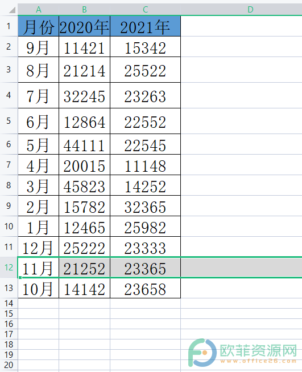Click cell with value 22552
302x372 pixels.
pyautogui.click(x=145, y=121)
